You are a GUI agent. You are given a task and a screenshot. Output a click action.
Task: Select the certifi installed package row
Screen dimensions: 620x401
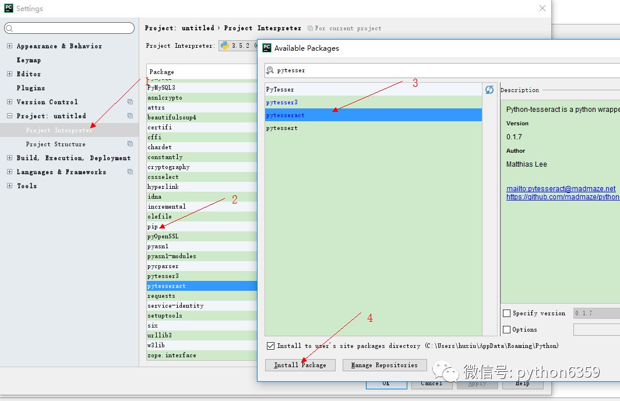click(202, 127)
